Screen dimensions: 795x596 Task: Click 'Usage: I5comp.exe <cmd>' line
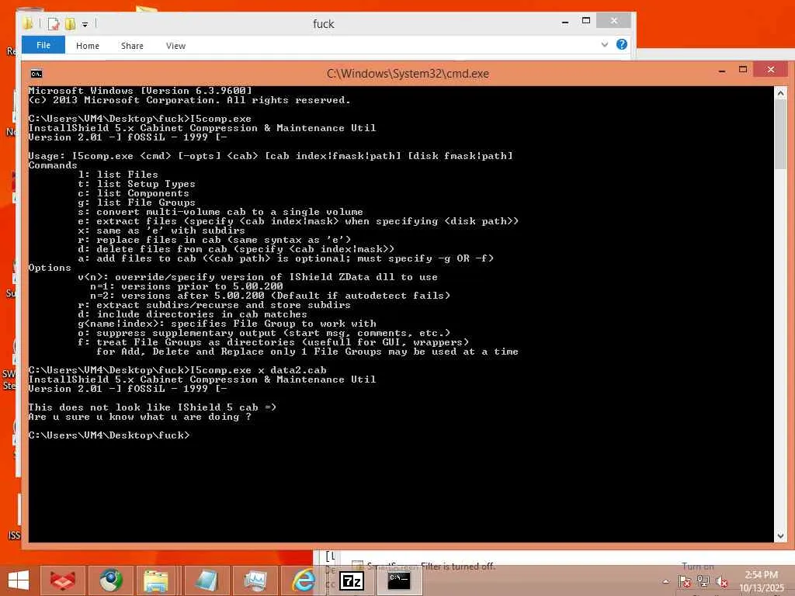pos(270,155)
